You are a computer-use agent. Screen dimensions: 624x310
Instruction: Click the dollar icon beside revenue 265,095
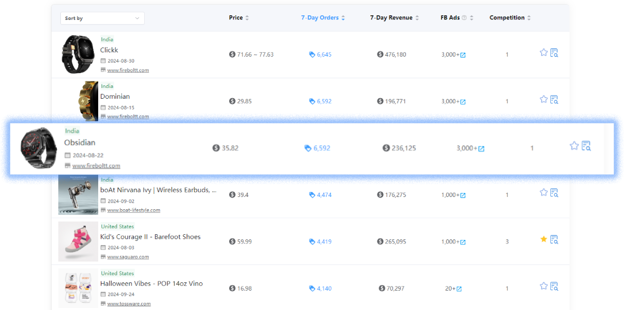(x=380, y=241)
